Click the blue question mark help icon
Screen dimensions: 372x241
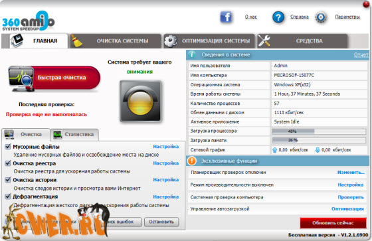click(x=278, y=17)
